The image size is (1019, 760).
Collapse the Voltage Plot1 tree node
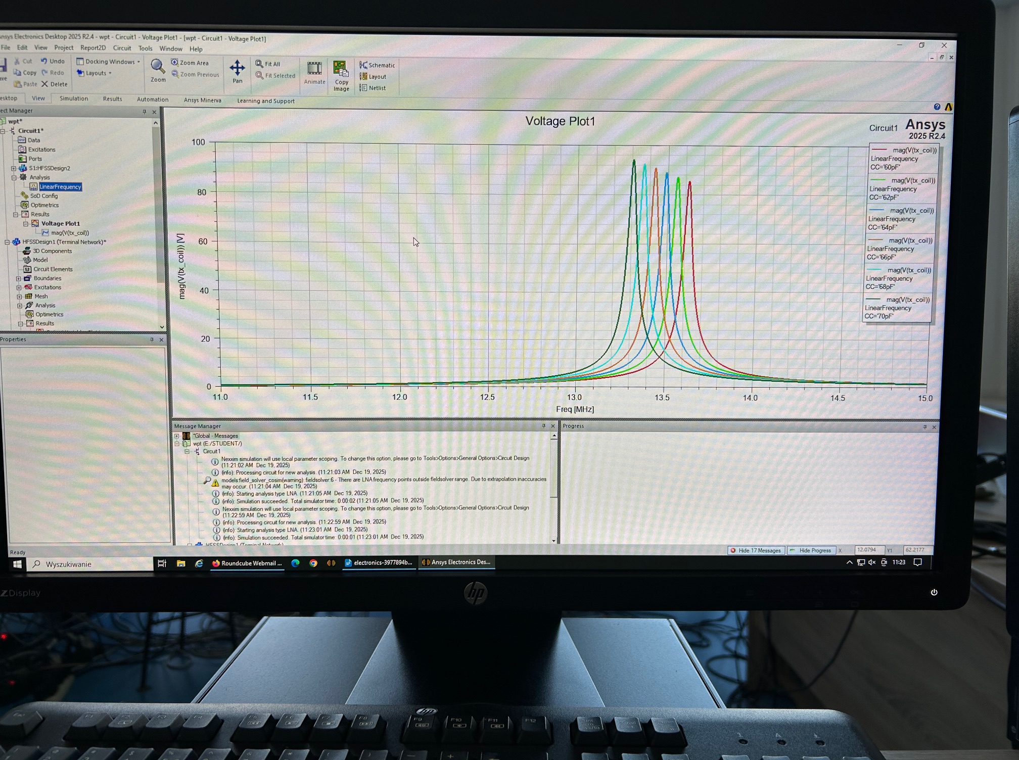[26, 223]
